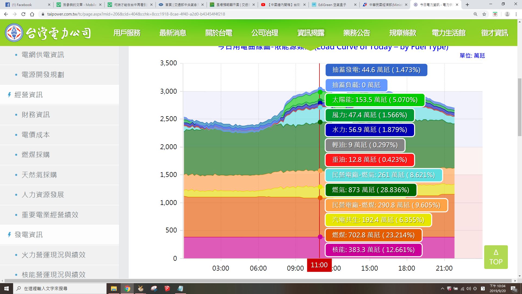522x294 pixels.
Task: Open 財務資訊 in the sidebar
Action: pos(60,115)
